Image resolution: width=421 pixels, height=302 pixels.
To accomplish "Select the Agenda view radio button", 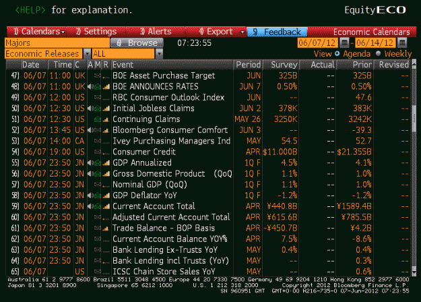I will tap(337, 53).
